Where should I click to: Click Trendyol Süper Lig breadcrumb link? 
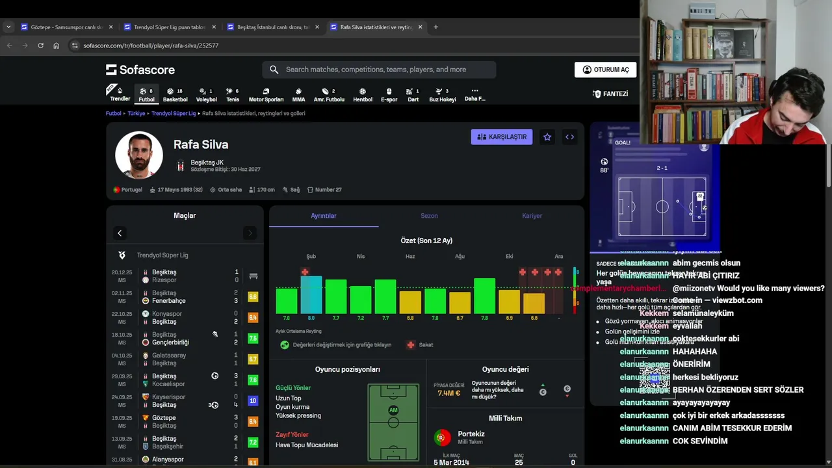[174, 113]
